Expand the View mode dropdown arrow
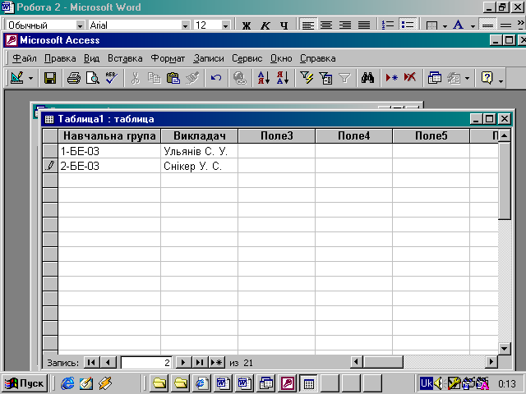This screenshot has height=394, width=526. pyautogui.click(x=30, y=79)
